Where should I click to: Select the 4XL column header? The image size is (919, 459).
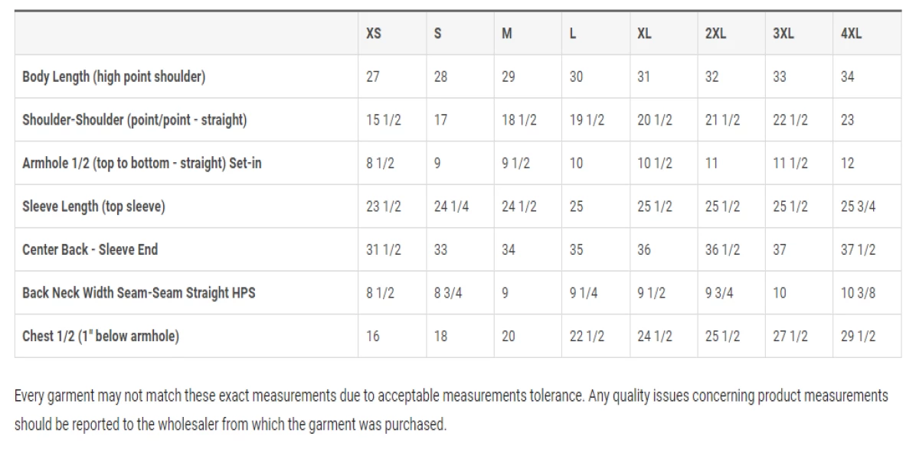(851, 34)
